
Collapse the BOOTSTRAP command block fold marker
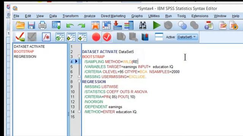coord(79,56)
